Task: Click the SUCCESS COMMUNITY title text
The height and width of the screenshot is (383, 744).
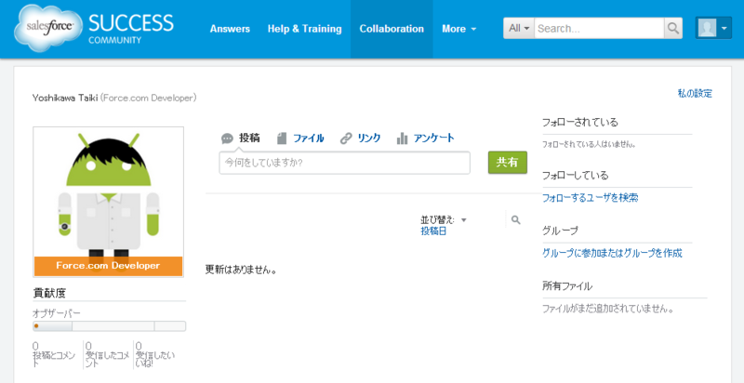Action: [x=131, y=29]
